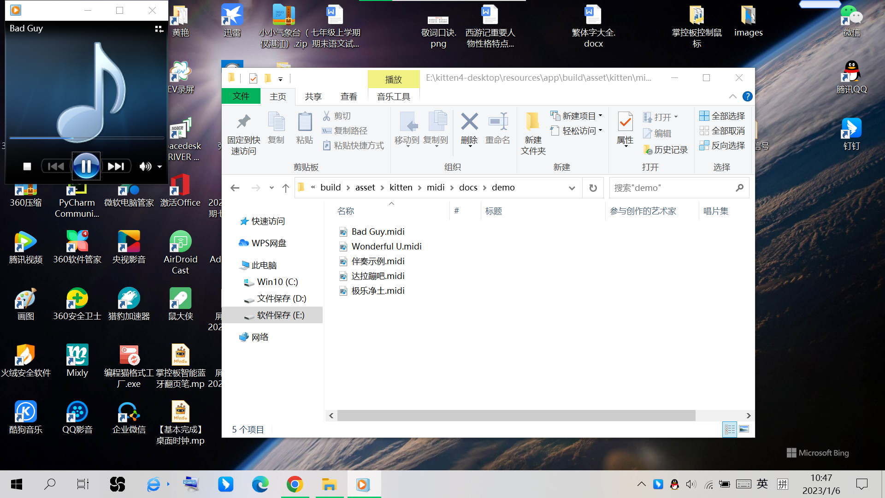Go back in File Explorer
The image size is (885, 498).
click(x=235, y=188)
